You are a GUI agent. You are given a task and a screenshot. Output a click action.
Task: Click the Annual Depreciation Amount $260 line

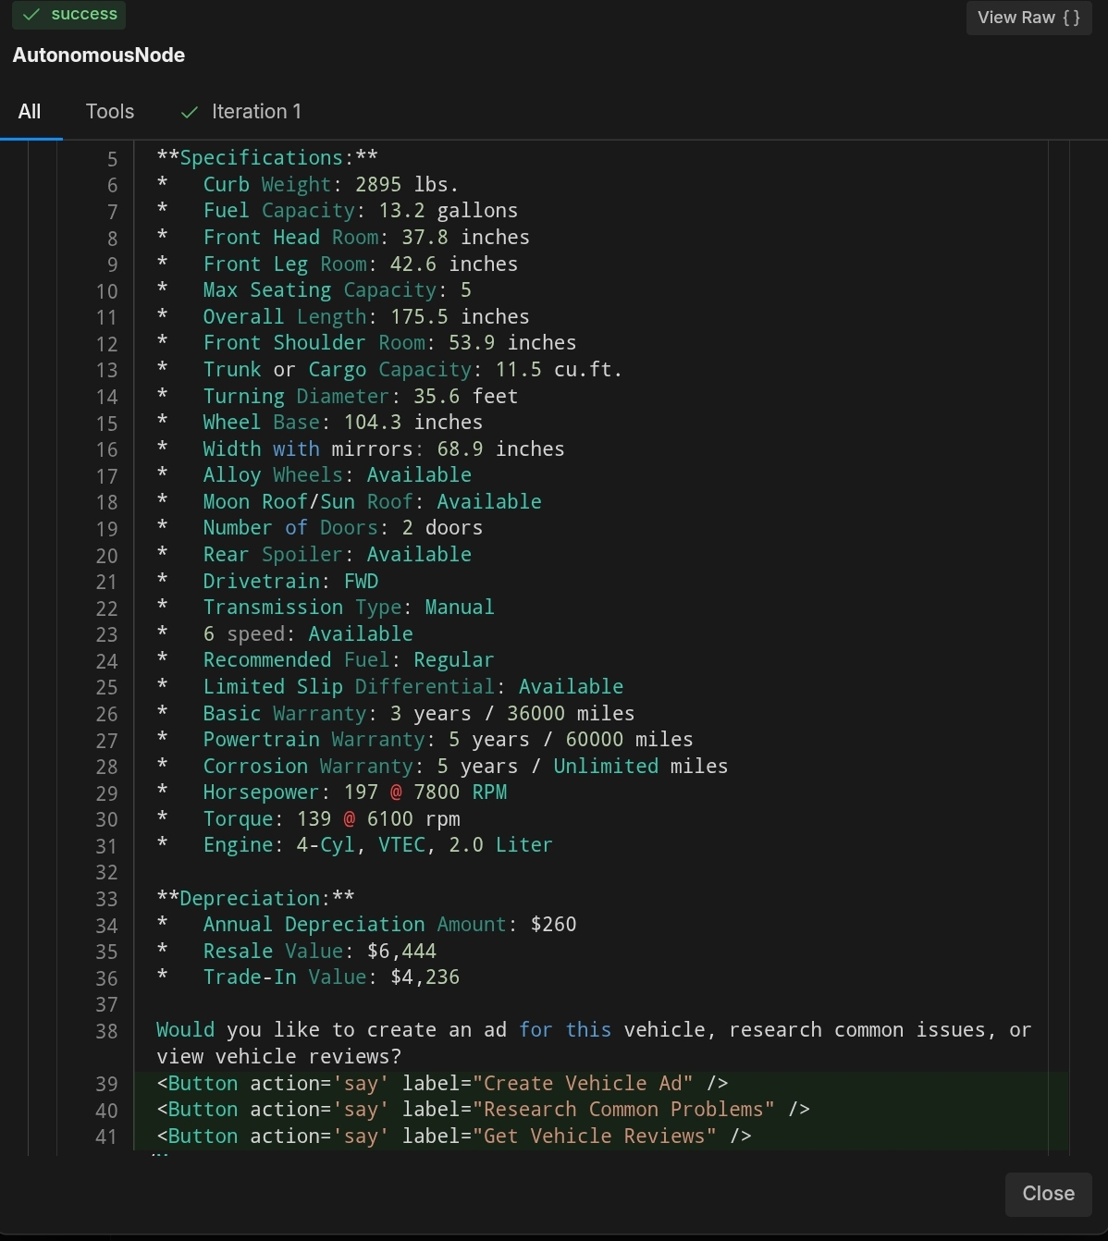pyautogui.click(x=367, y=925)
